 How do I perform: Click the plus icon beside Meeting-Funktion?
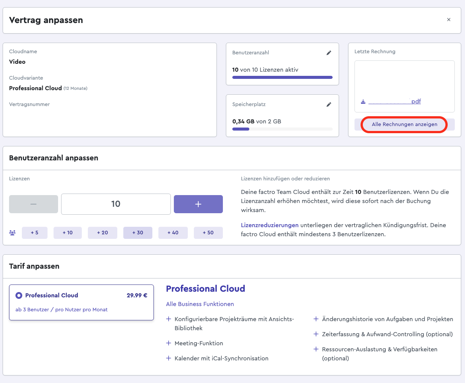(169, 343)
